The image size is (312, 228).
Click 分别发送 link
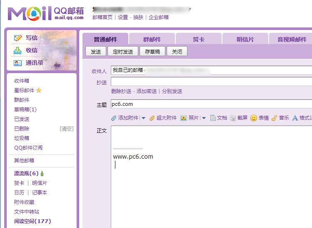(x=172, y=91)
